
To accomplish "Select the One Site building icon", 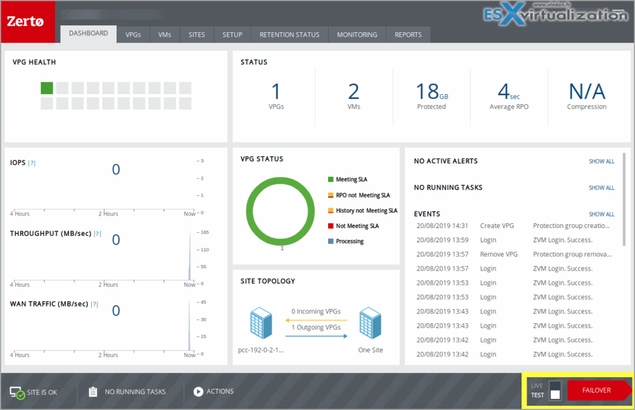I will [x=370, y=322].
